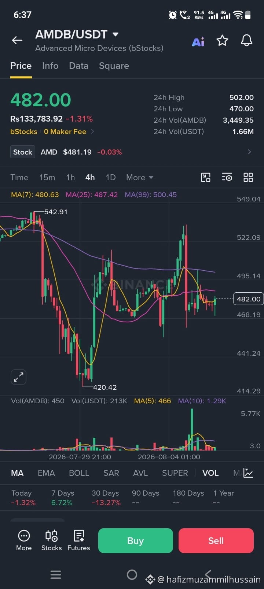This screenshot has height=589, width=264.
Task: Switch to the Price tab
Action: [21, 66]
